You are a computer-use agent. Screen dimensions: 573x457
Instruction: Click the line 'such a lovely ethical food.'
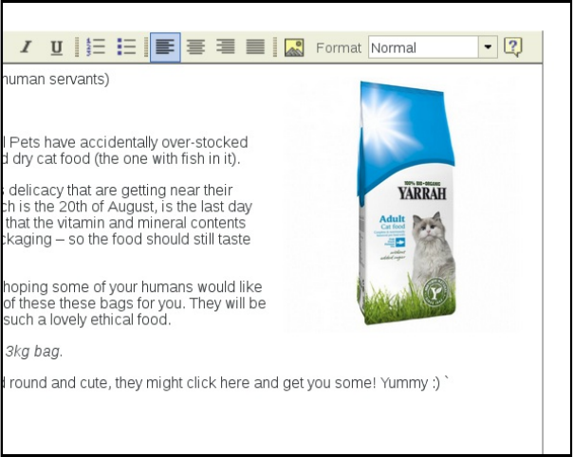[x=86, y=320]
